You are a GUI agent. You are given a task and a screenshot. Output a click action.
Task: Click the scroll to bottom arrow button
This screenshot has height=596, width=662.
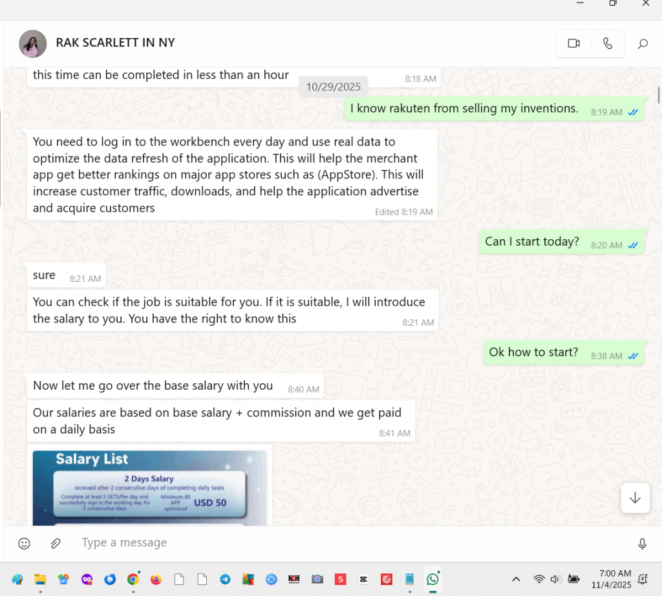pos(634,497)
